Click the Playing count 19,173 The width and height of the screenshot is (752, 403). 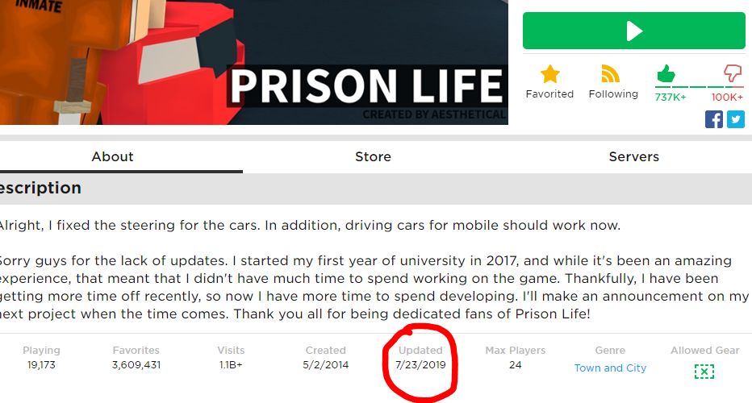point(41,365)
